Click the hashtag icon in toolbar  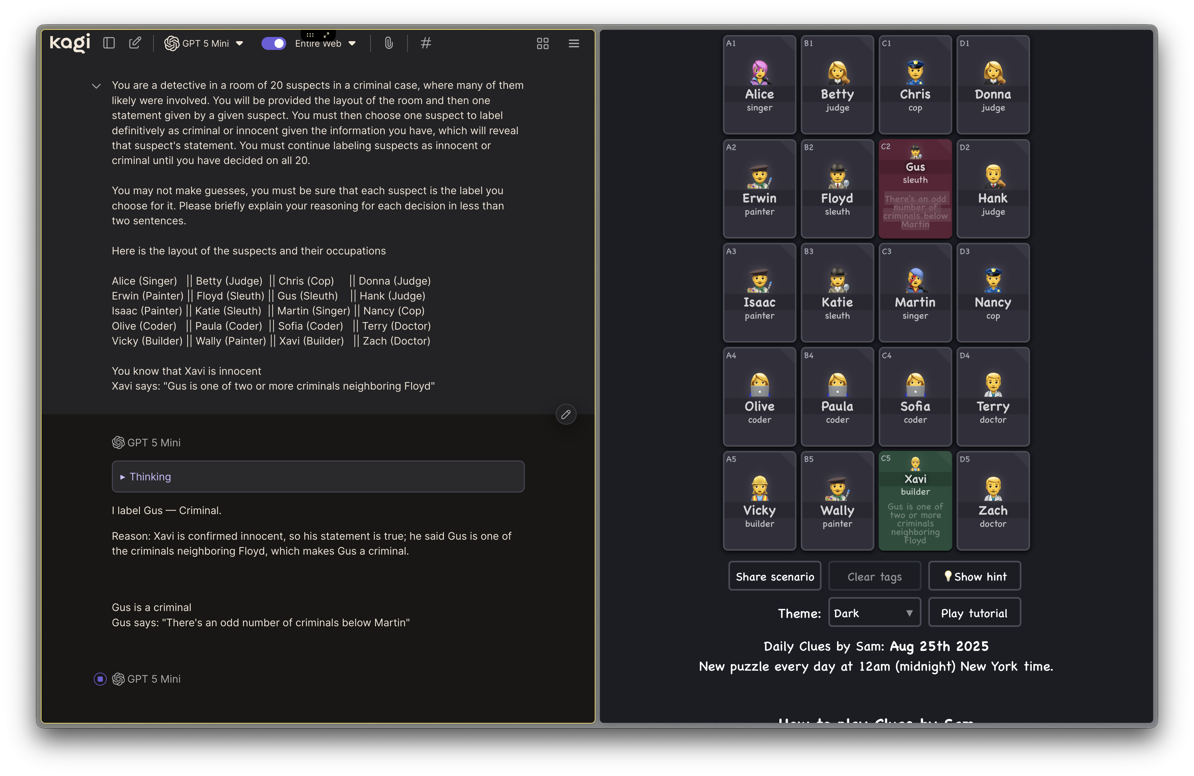(426, 43)
